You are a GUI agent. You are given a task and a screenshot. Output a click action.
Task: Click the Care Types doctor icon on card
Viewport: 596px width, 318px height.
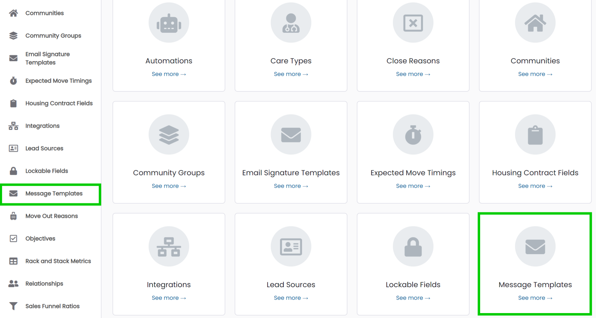[291, 23]
